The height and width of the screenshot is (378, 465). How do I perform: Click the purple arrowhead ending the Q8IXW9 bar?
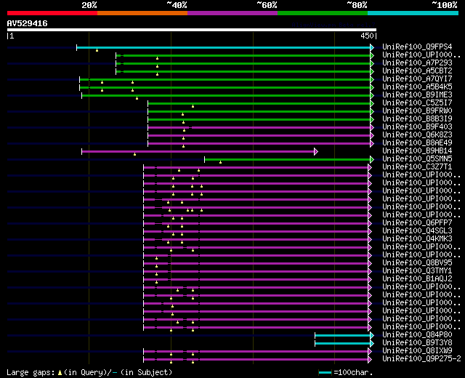coord(370,352)
